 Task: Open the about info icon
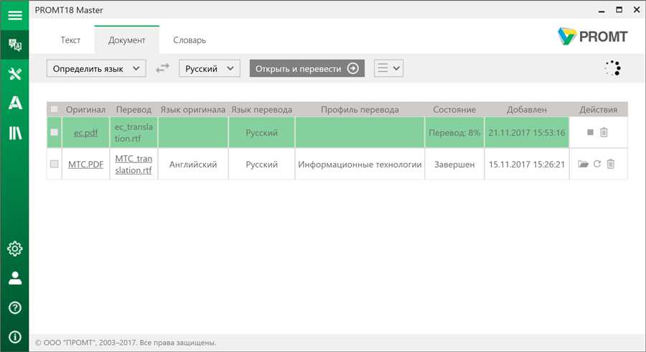(x=15, y=337)
